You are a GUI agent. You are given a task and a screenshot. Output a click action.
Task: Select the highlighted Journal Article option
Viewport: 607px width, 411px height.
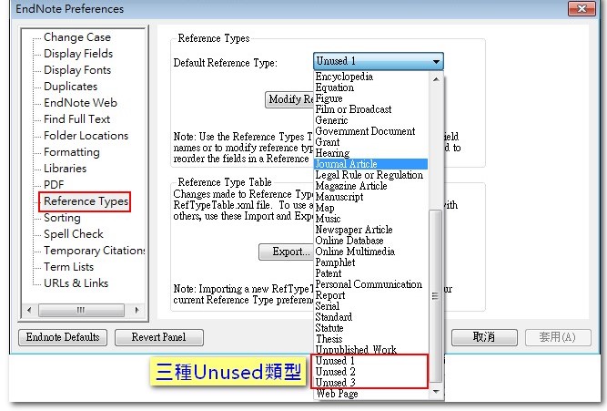(x=371, y=164)
